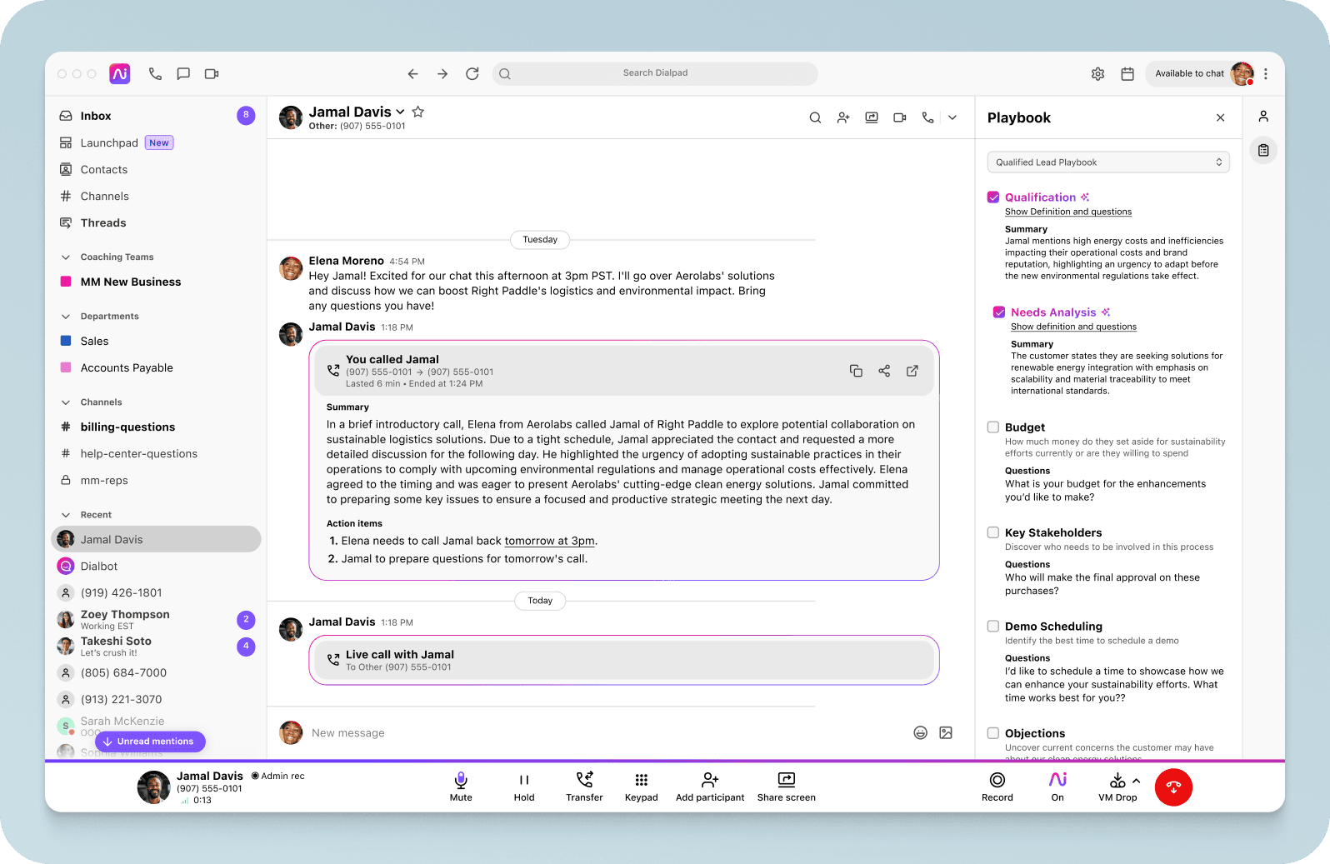Star Jamal Davis as favorite

point(418,112)
